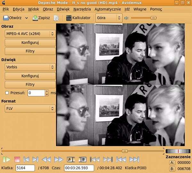The height and width of the screenshot is (173, 192).
Task: Expand the FLV format dropdown
Action: click(x=30, y=108)
